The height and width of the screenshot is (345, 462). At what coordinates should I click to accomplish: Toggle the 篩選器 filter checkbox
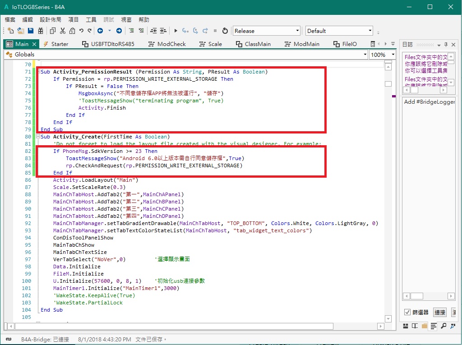click(x=407, y=312)
